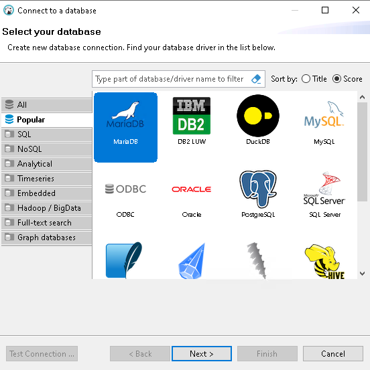Click the scroll down arrow of driver list

pos(362,274)
